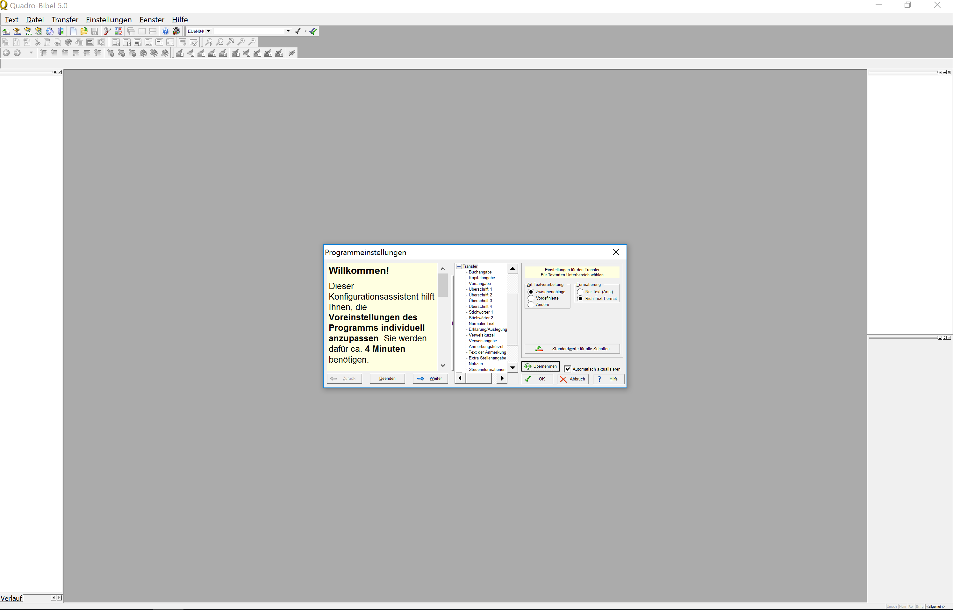Click the green double checkmark toolbar icon
Viewport: 953px width, 610px height.
(x=313, y=31)
